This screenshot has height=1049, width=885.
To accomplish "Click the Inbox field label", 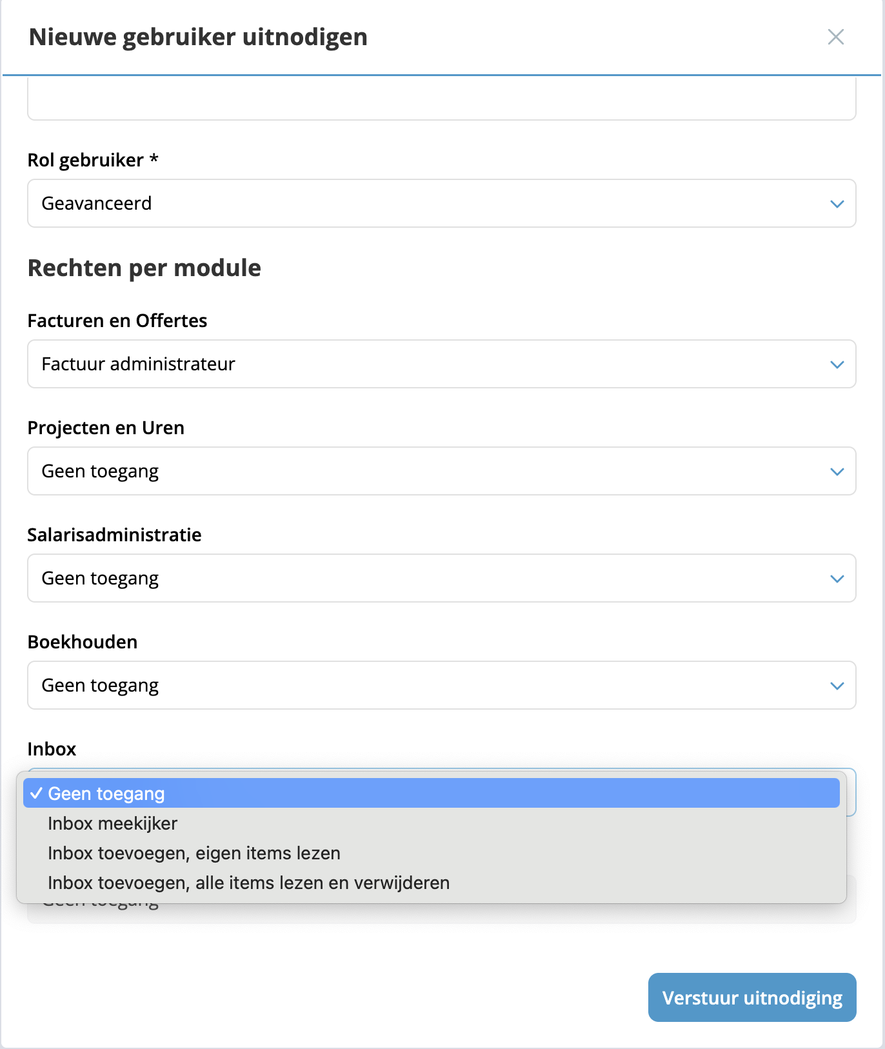I will (52, 749).
